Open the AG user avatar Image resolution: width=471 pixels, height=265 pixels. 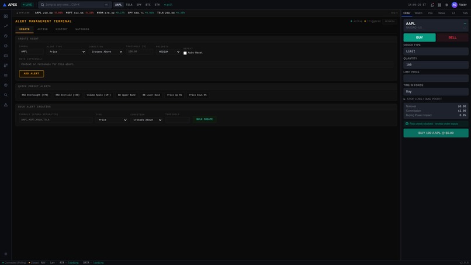click(x=455, y=5)
